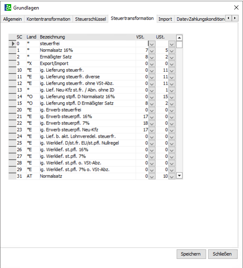This screenshot has width=243, height=268.
Task: Open VSt. dropdown for ig. Erwerb steuerpfl. 7%
Action: (152, 123)
